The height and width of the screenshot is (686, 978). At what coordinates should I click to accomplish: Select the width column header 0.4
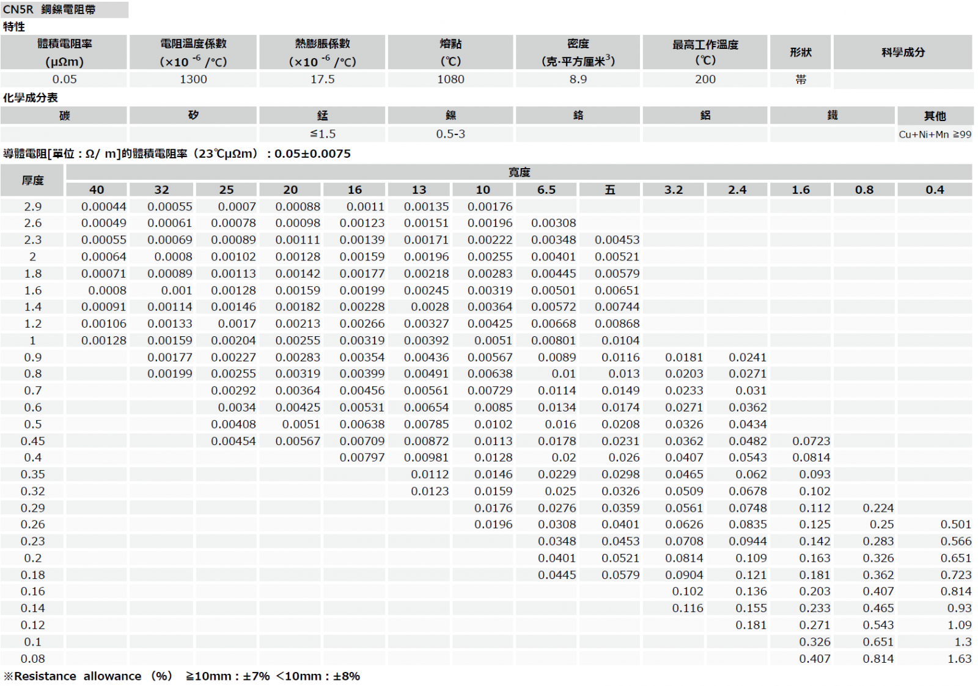(x=935, y=190)
